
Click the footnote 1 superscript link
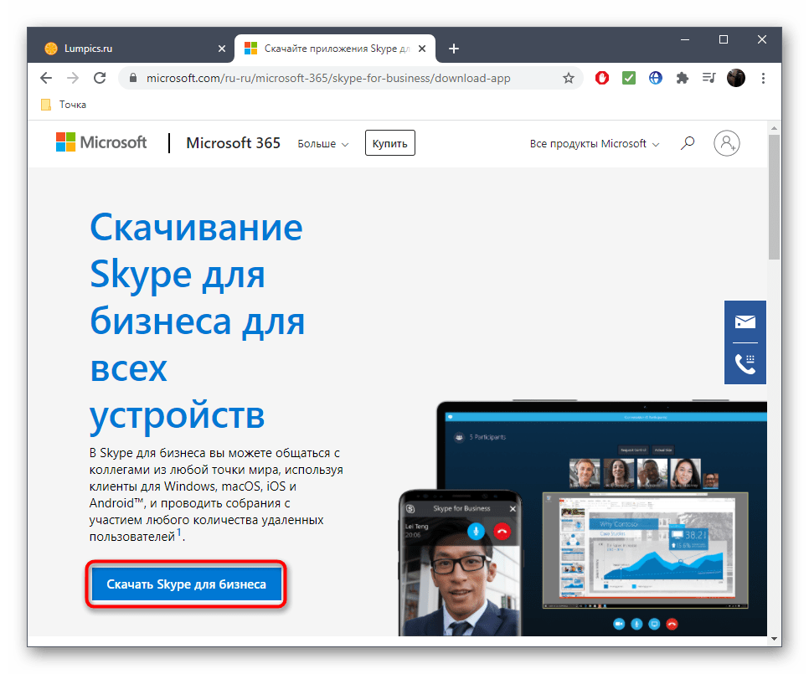coord(179,533)
